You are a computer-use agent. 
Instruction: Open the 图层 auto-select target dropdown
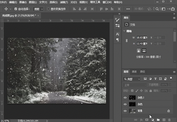point(38,9)
